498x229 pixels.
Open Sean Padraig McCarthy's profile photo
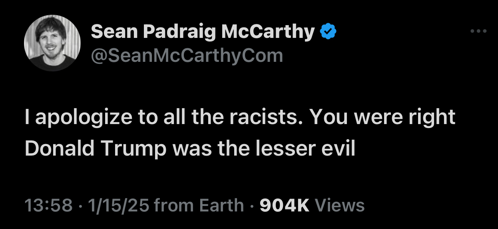tap(52, 43)
